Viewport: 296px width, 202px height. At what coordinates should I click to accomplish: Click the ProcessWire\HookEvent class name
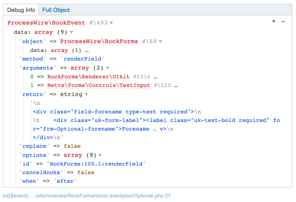(x=46, y=23)
